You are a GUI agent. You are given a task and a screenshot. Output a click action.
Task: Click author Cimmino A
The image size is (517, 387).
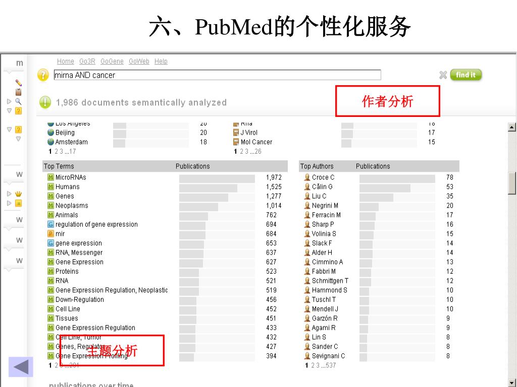(327, 262)
